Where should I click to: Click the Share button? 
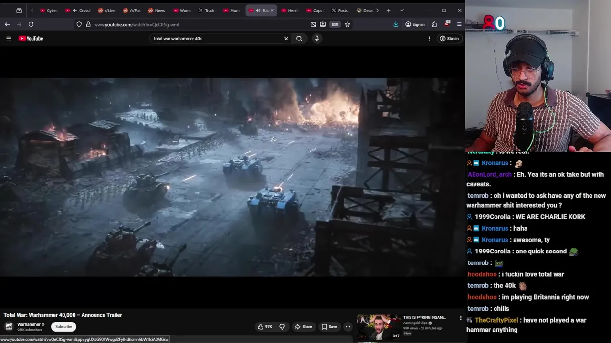click(303, 327)
